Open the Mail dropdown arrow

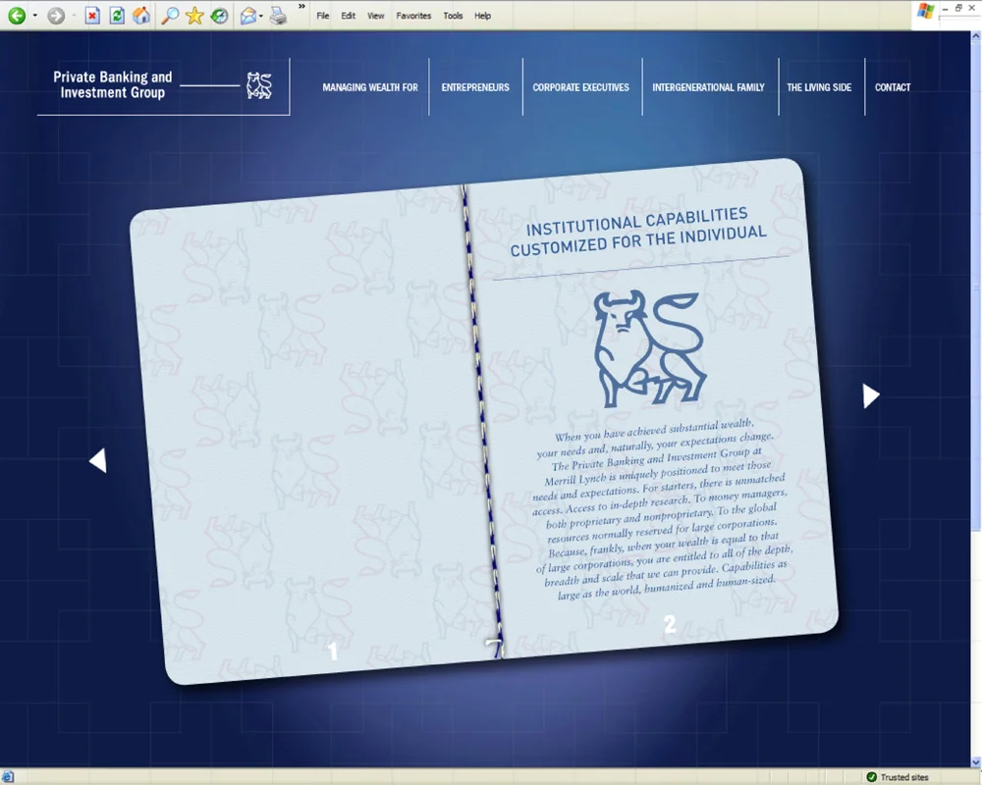261,17
